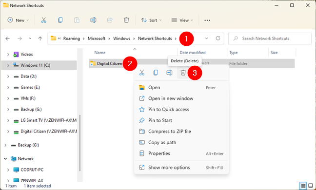Choose Open in new window
Screen dimensions: 316x190
tap(181, 98)
